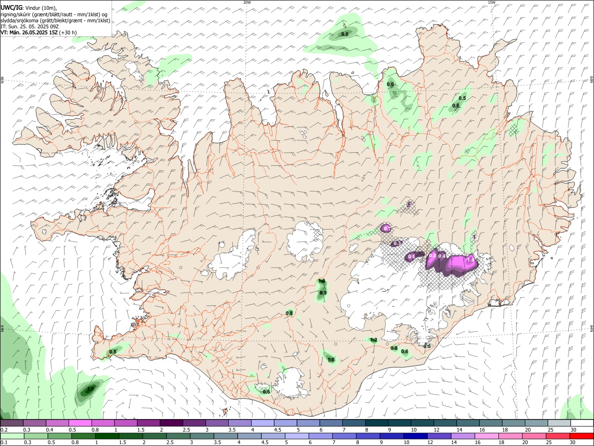Click the bright pink 0.5 swatch in upper legend
The height and width of the screenshot is (446, 594).
coord(80,423)
